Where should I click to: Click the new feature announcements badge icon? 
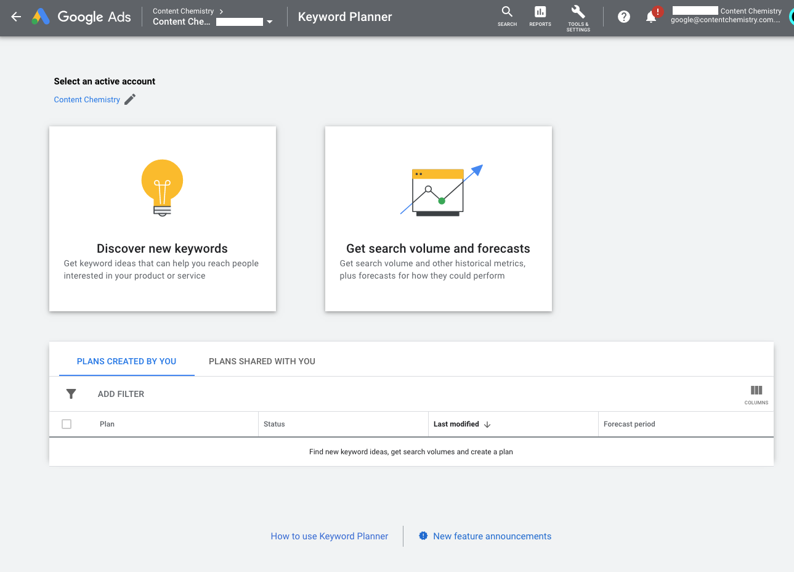point(423,536)
